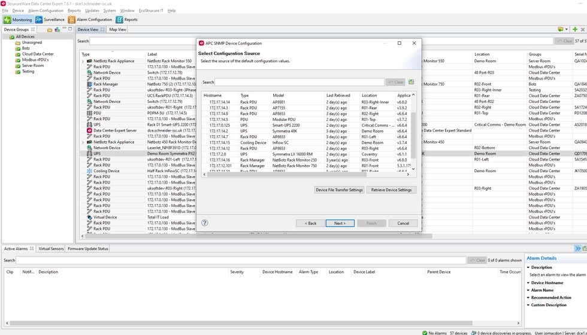Select the 172.17.2.8 Symmetra LX row
587x335 pixels.
coord(306,154)
